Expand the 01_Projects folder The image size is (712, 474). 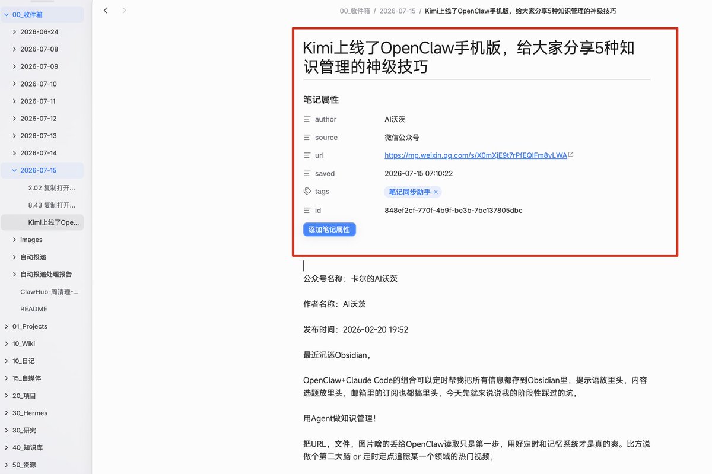[6, 326]
